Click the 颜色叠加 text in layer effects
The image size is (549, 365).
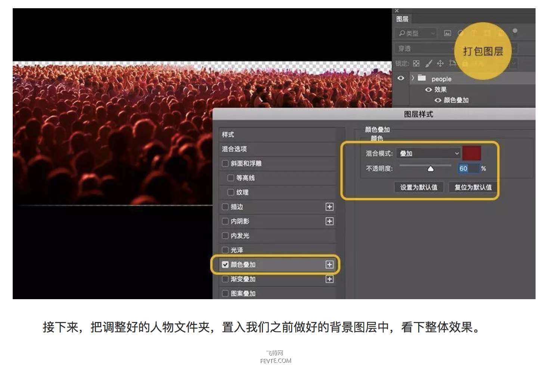coord(456,100)
